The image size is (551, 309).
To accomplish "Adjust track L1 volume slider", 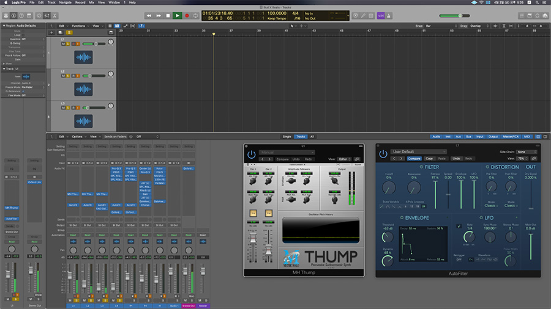I will pyautogui.click(x=94, y=44).
